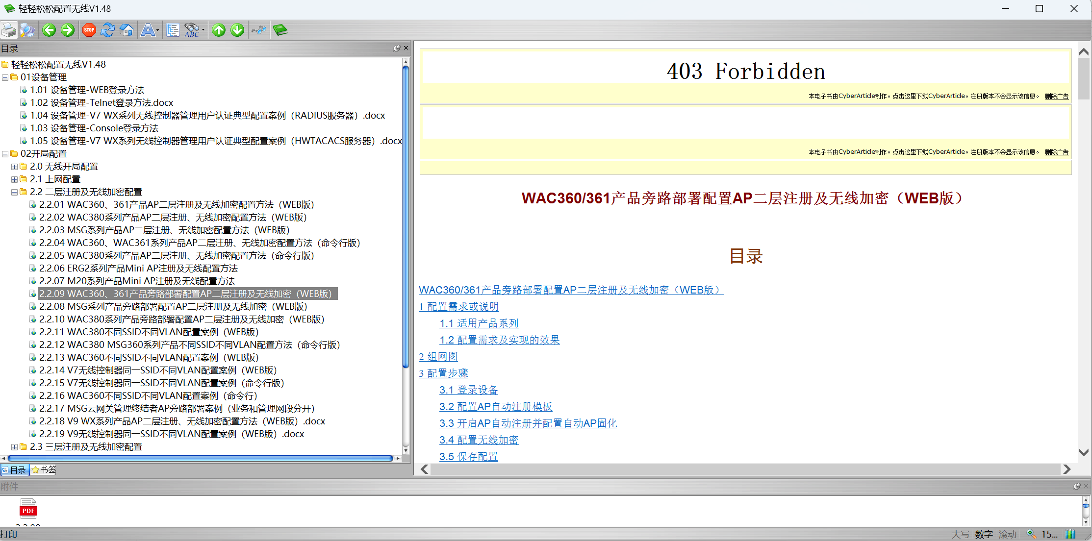Click the printer icon in toolbar
Image resolution: width=1092 pixels, height=541 pixels.
(x=8, y=30)
